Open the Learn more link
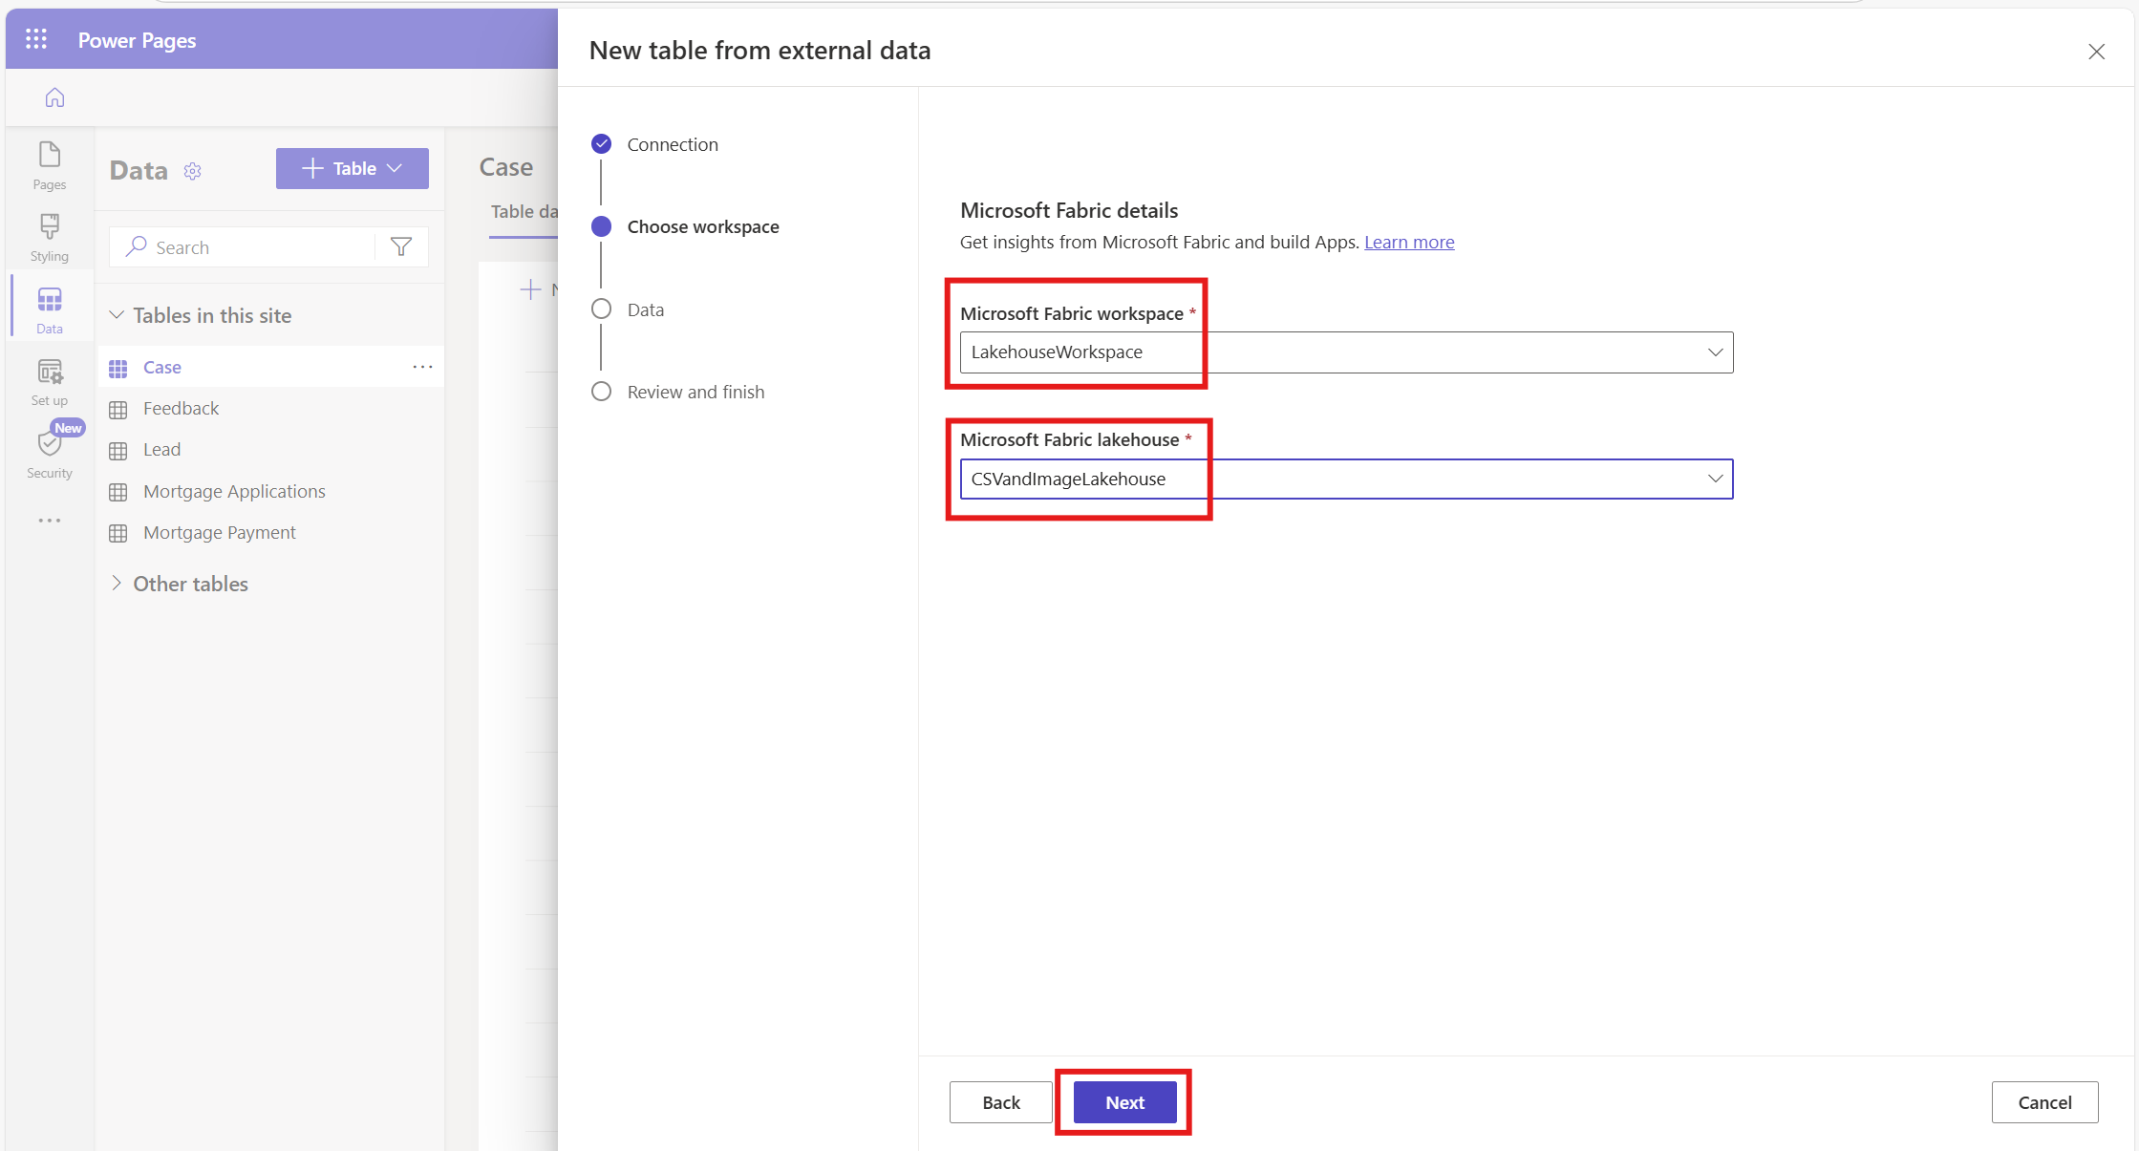The image size is (2139, 1151). pyautogui.click(x=1408, y=242)
